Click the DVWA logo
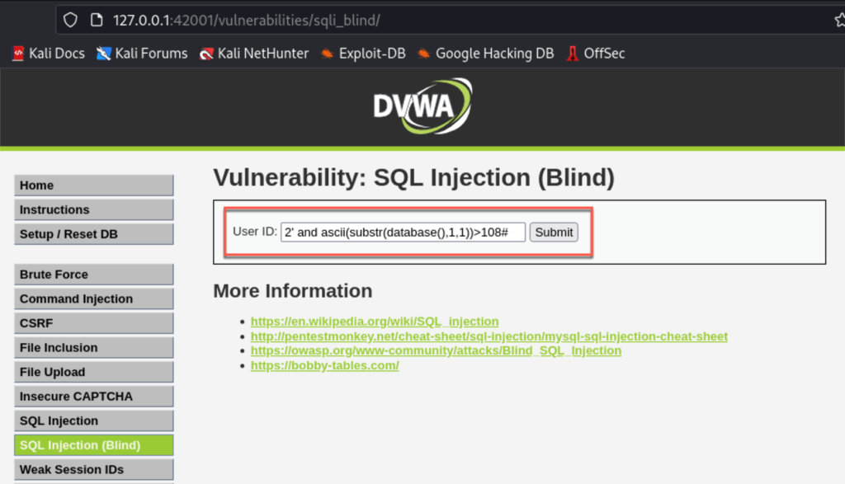The width and height of the screenshot is (845, 484). (x=422, y=106)
